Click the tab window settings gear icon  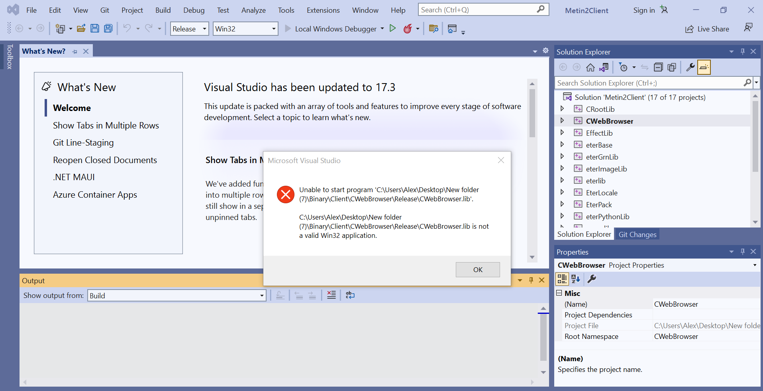click(x=546, y=51)
